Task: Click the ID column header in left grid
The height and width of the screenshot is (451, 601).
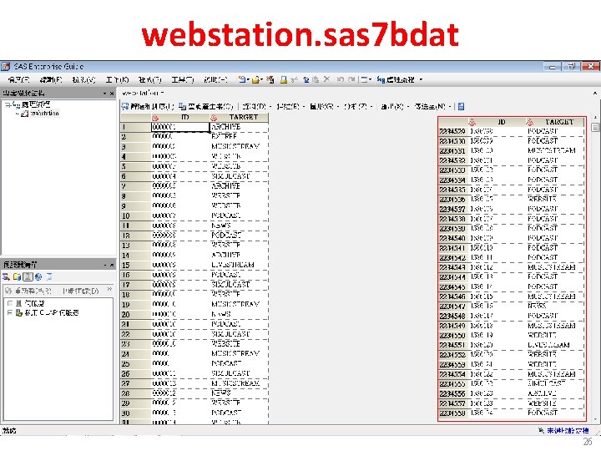Action: (180, 117)
